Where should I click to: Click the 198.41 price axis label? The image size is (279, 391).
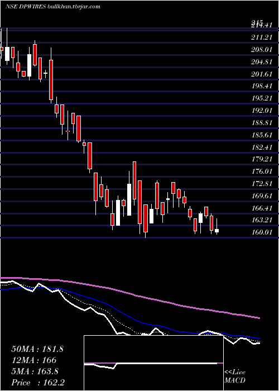tap(261, 86)
